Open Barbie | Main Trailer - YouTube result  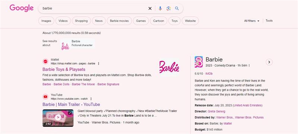(x=71, y=104)
